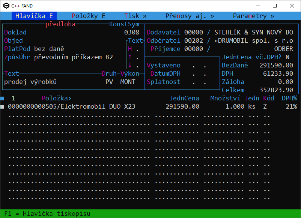This screenshot has width=301, height=218.
Task: Click the blue square marker beside row number 1
Action: 2,99
